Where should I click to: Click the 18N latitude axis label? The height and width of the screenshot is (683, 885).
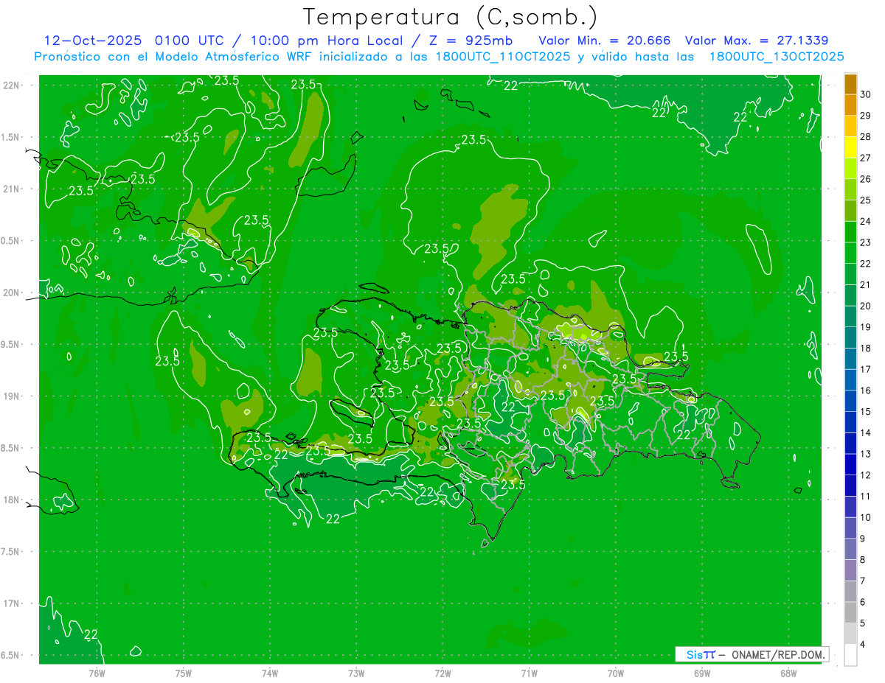[x=12, y=500]
